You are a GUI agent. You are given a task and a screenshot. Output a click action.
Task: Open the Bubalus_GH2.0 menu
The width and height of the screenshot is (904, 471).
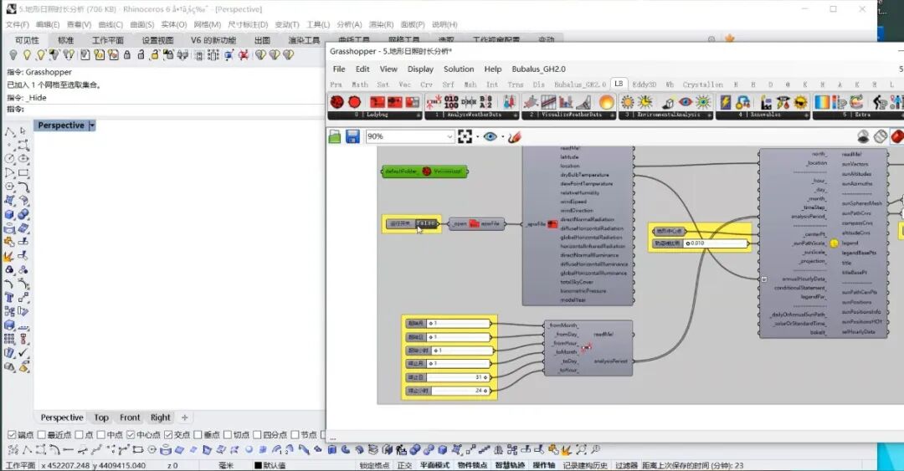pyautogui.click(x=538, y=69)
